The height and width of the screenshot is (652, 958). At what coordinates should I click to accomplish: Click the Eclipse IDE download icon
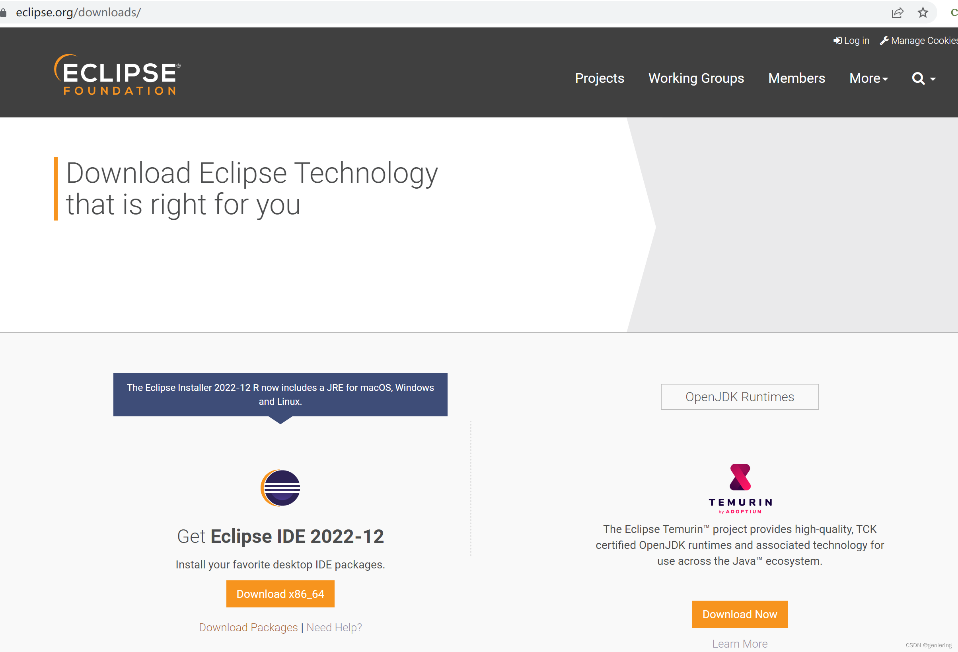pyautogui.click(x=280, y=487)
